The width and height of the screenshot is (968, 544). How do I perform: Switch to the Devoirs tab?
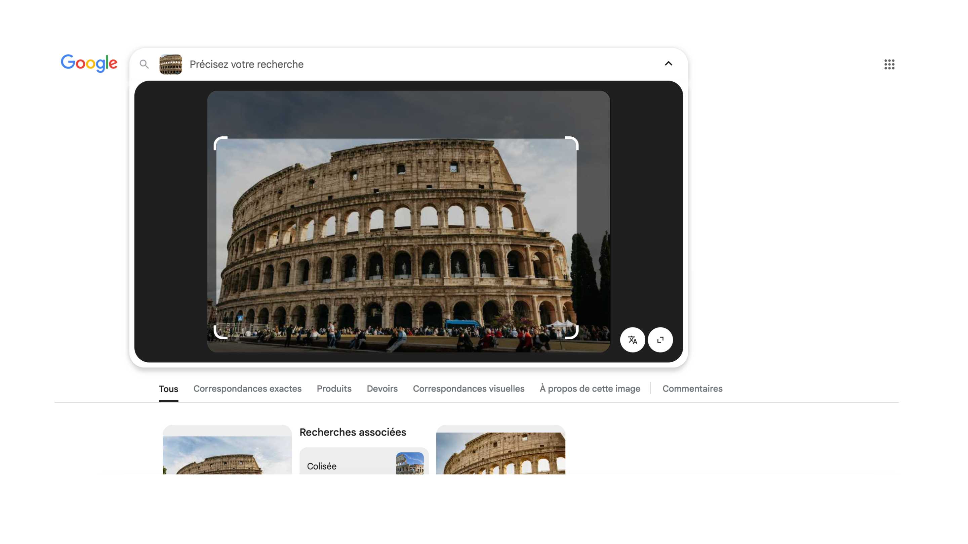382,389
